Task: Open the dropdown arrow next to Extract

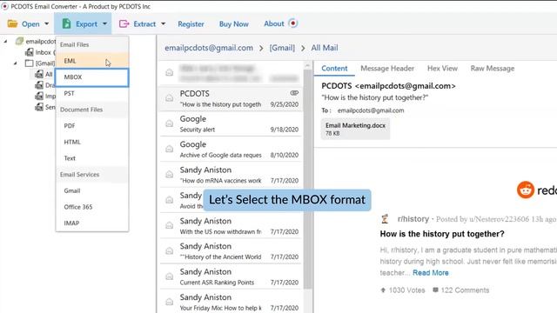Action: pyautogui.click(x=163, y=23)
